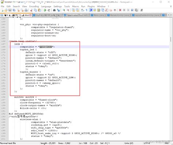This screenshot has width=173, height=145.
Task: Open the Function List panel icon
Action: pyautogui.click(x=107, y=10)
